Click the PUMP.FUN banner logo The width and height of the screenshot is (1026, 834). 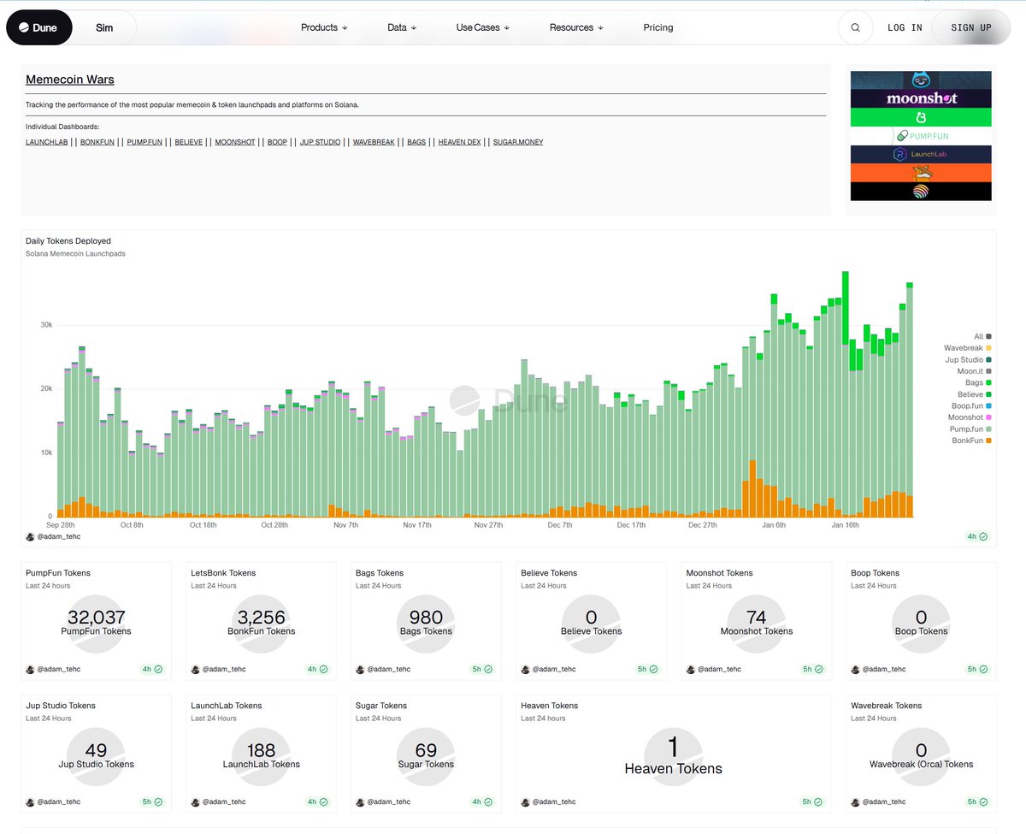[x=921, y=136]
